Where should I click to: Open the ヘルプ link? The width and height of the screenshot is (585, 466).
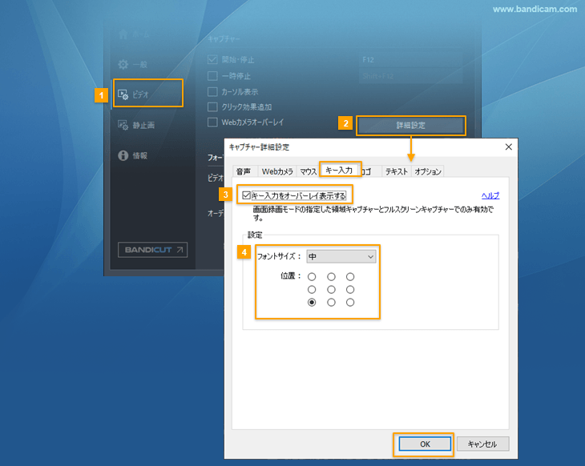pos(490,195)
